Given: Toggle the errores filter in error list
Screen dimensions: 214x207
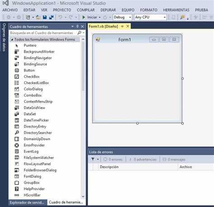Looking at the screenshot, I should coord(113,159).
